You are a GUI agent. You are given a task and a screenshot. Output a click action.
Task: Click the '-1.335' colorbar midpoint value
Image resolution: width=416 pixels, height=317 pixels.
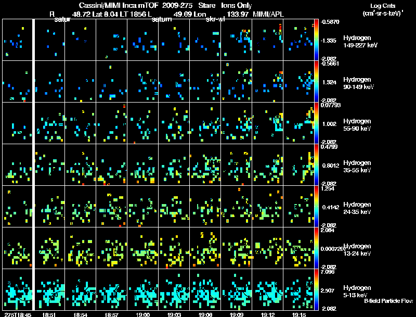tap(329, 41)
